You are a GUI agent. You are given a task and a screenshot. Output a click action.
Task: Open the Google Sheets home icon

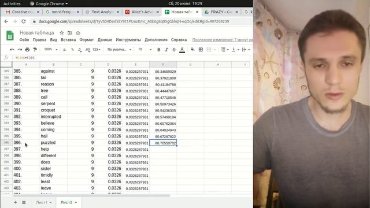(10, 36)
